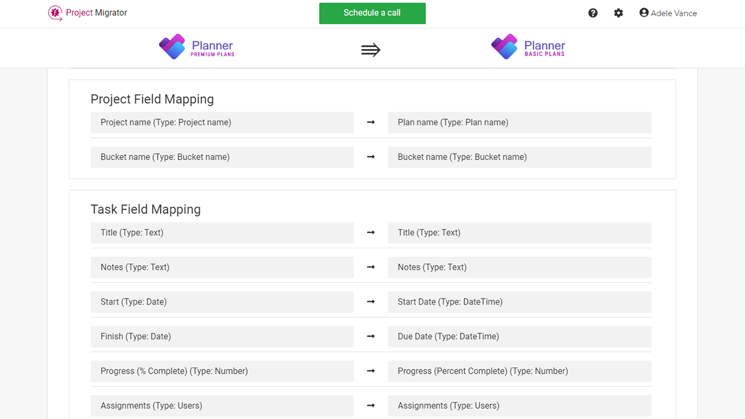Viewport: 745px width, 419px height.
Task: Select target Progress (Percent Complete) field
Action: point(520,371)
